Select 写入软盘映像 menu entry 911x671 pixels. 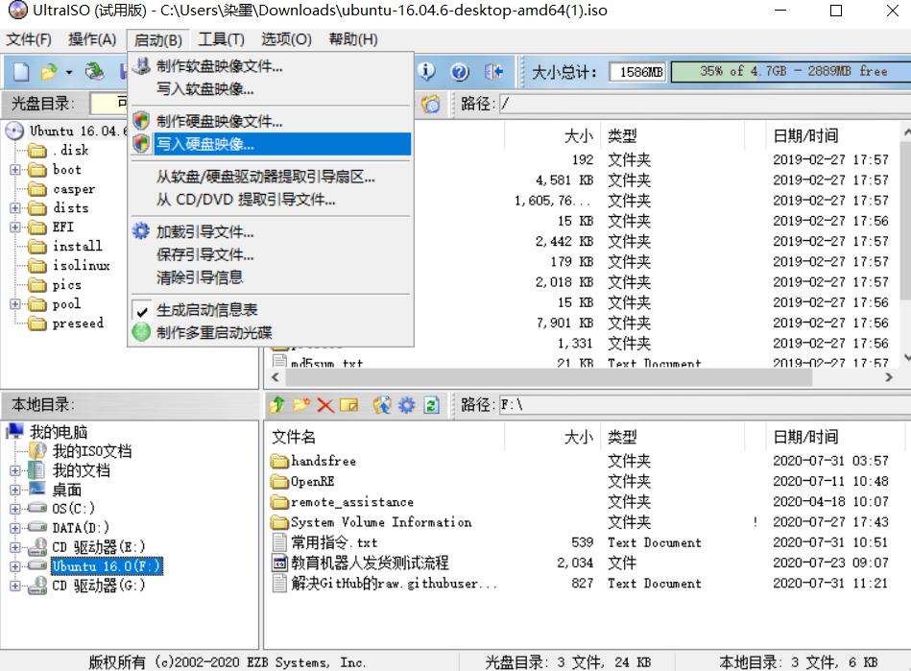[x=271, y=89]
